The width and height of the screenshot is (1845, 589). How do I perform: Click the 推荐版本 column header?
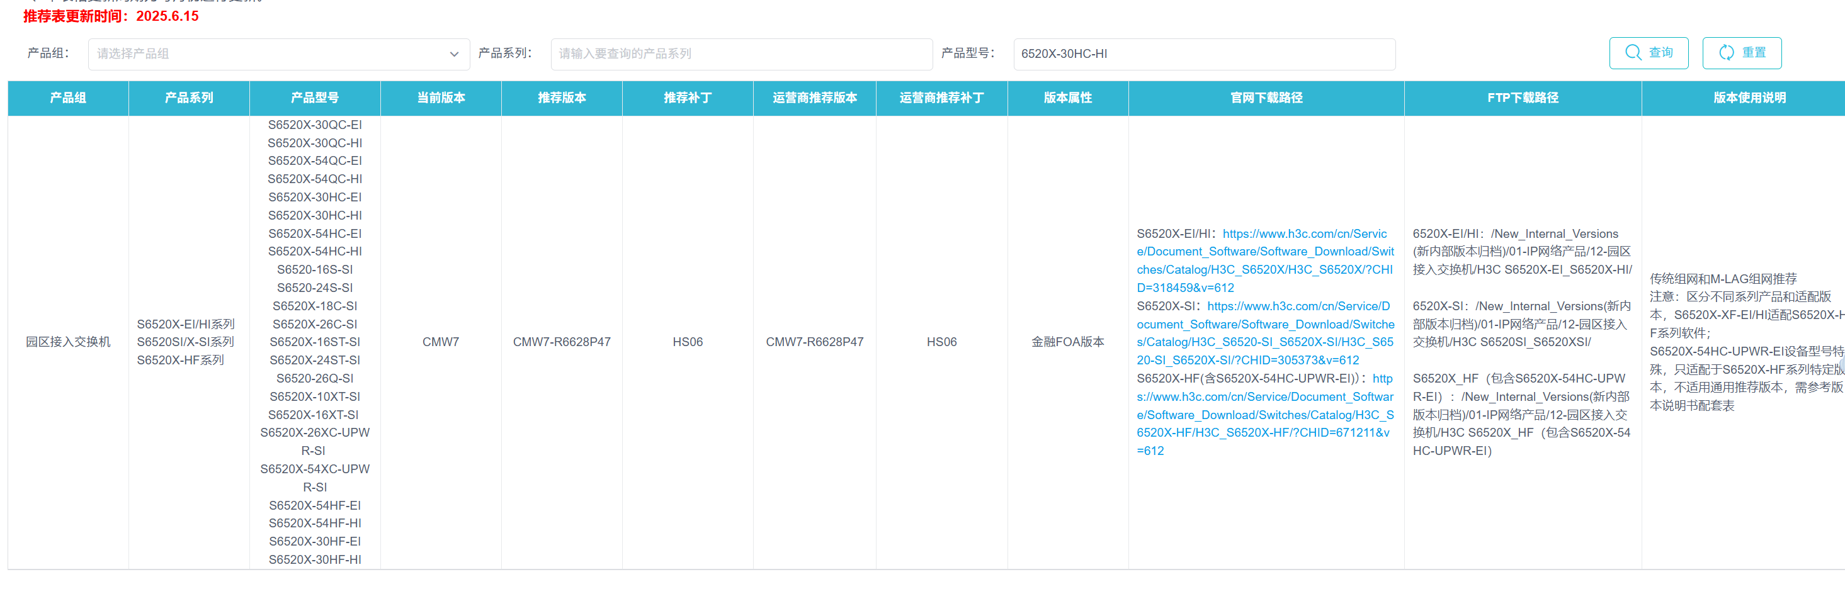562,98
